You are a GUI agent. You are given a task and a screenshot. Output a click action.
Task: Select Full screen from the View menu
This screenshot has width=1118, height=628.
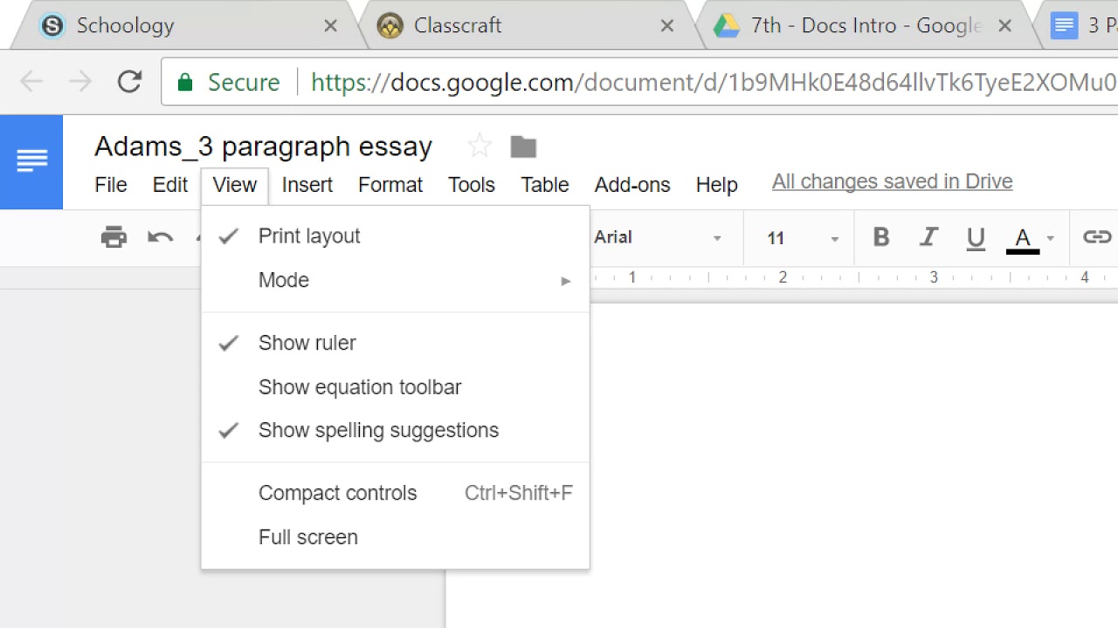pyautogui.click(x=307, y=537)
